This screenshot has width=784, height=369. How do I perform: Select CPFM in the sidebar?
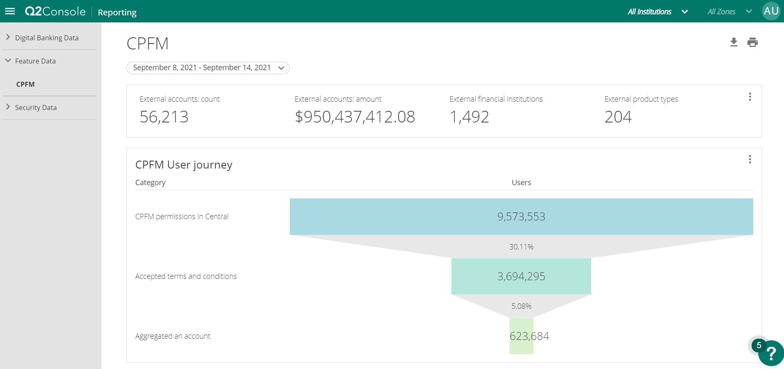(x=25, y=84)
